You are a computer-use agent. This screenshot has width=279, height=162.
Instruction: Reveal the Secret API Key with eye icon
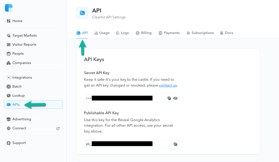coord(176,98)
